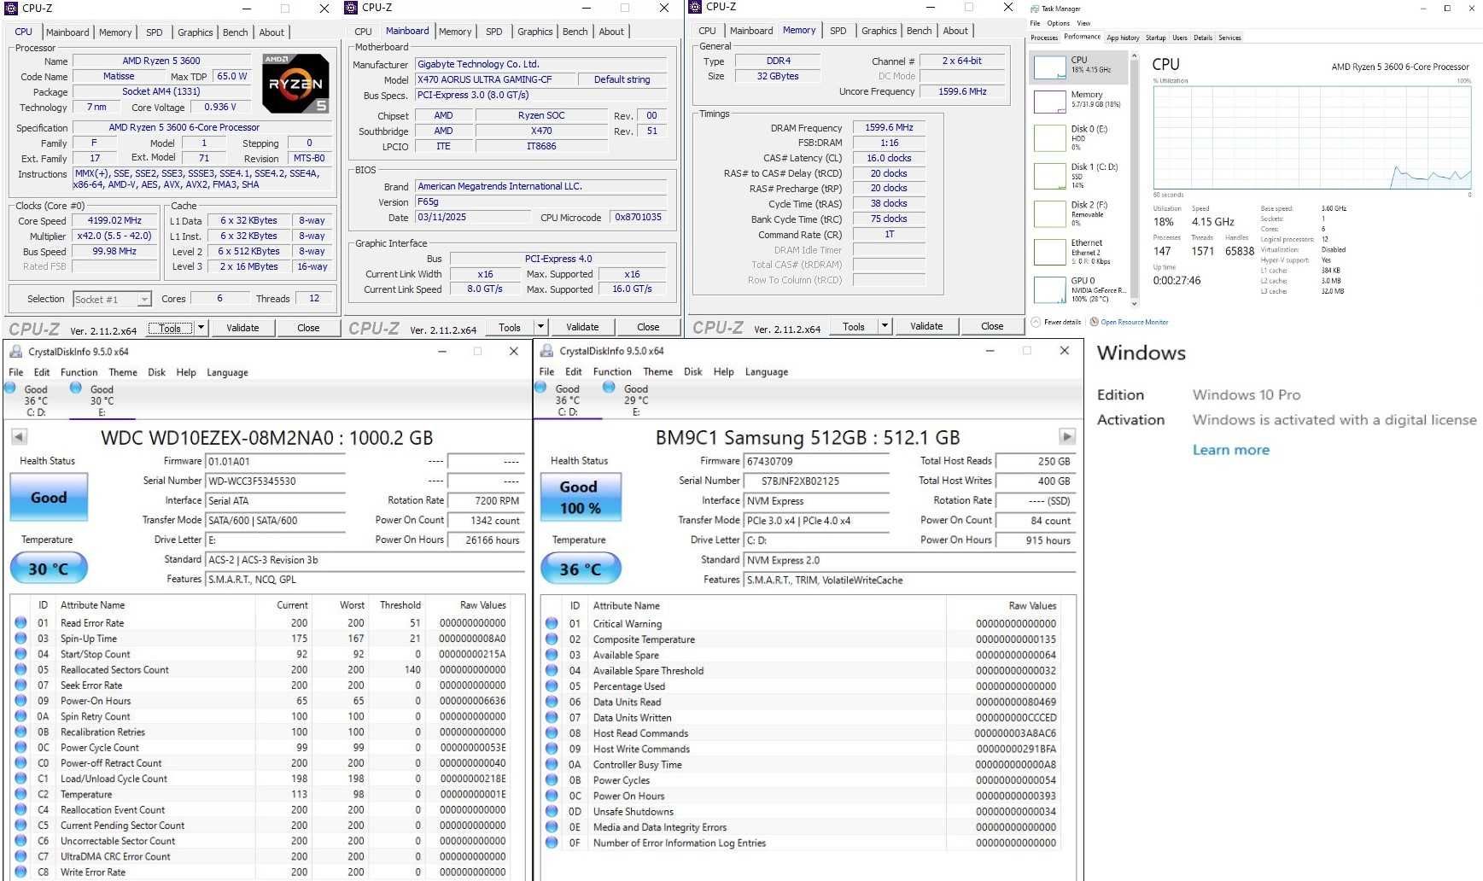
Task: Select Disk 2 (F:) in Task Manager sidebar
Action: click(x=1080, y=213)
